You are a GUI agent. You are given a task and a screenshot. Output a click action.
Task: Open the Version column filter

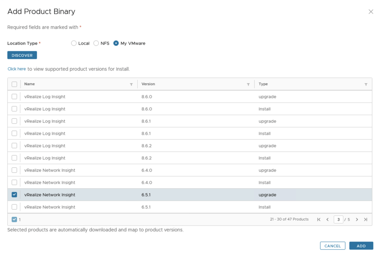(248, 84)
